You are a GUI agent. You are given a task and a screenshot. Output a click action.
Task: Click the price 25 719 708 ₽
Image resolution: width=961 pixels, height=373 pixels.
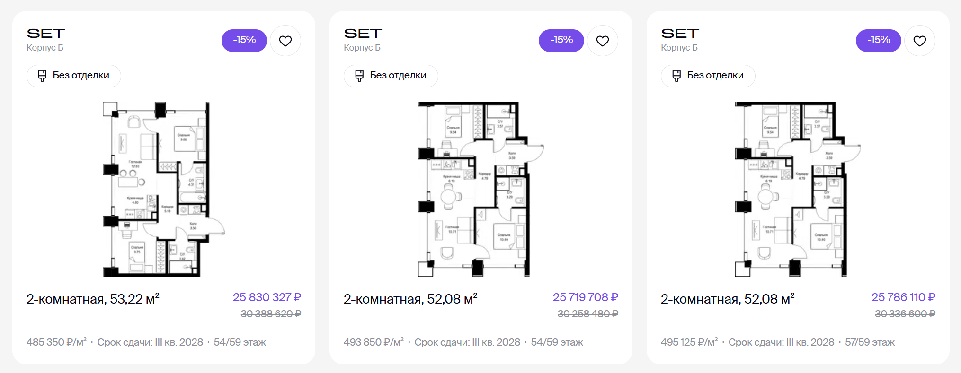coord(585,297)
